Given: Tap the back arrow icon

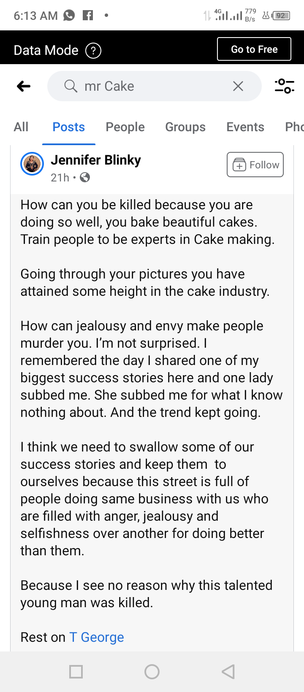Looking at the screenshot, I should (x=24, y=86).
